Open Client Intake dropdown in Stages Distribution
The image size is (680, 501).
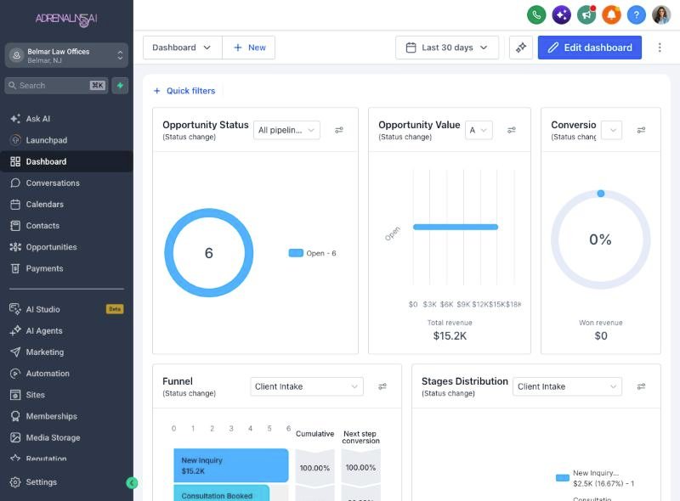[x=567, y=386]
